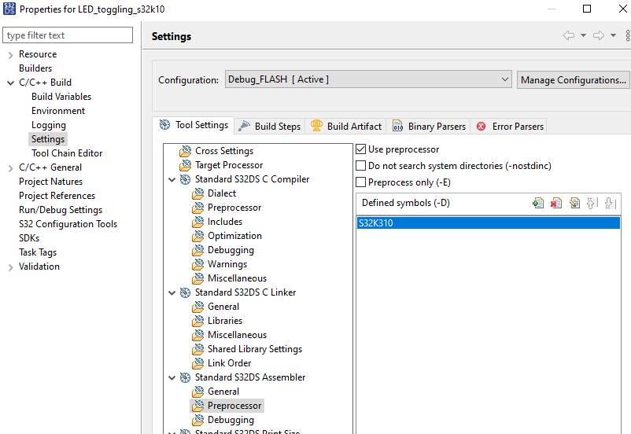Open the three-dot view menu icon
This screenshot has width=631, height=434.
coord(627,35)
